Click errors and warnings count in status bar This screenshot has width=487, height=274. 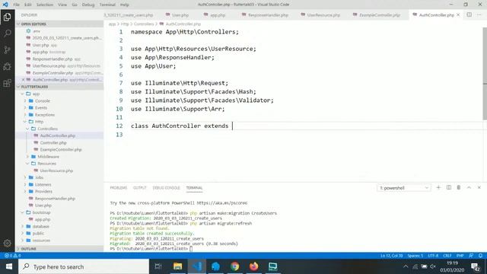pos(12,256)
